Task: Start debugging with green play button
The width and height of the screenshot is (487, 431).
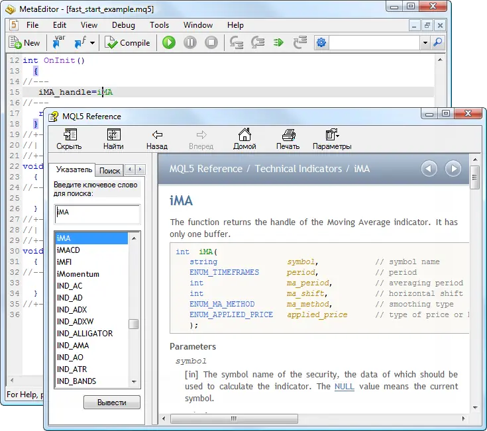Action: (x=169, y=42)
